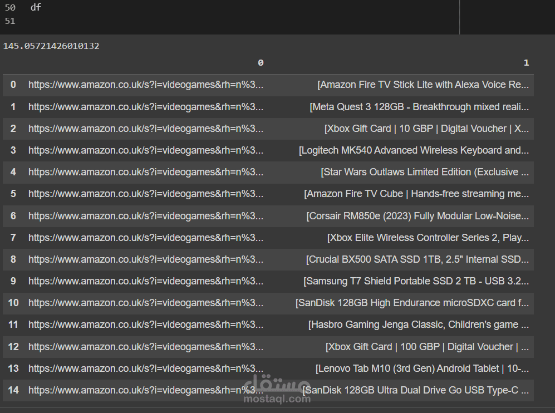Viewport: 555px width, 413px height.
Task: Click the Amazon URL cell in row 7
Action: point(146,238)
